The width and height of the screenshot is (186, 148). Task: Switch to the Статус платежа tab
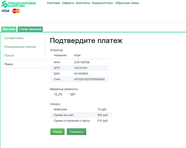point(30,29)
